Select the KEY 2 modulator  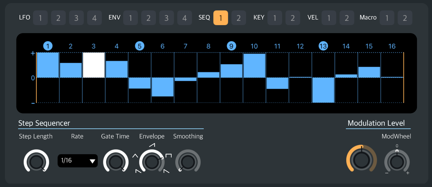tap(293, 18)
